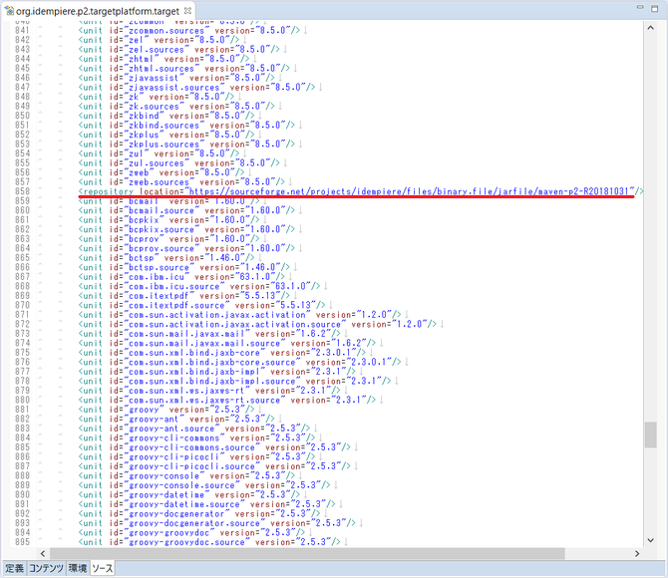This screenshot has width=668, height=578.
Task: Click the "groovy-docgenerator.source" line
Action: point(216,523)
